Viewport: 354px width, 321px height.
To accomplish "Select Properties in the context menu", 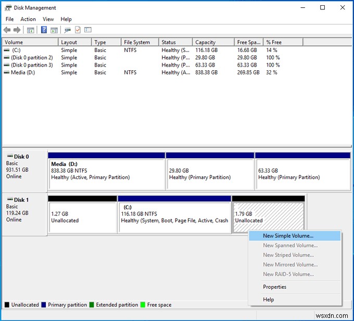I will tap(274, 287).
